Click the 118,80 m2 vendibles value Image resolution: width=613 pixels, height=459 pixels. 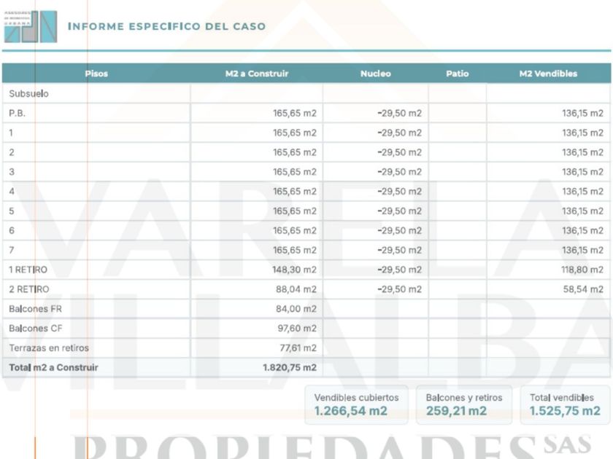pos(582,270)
